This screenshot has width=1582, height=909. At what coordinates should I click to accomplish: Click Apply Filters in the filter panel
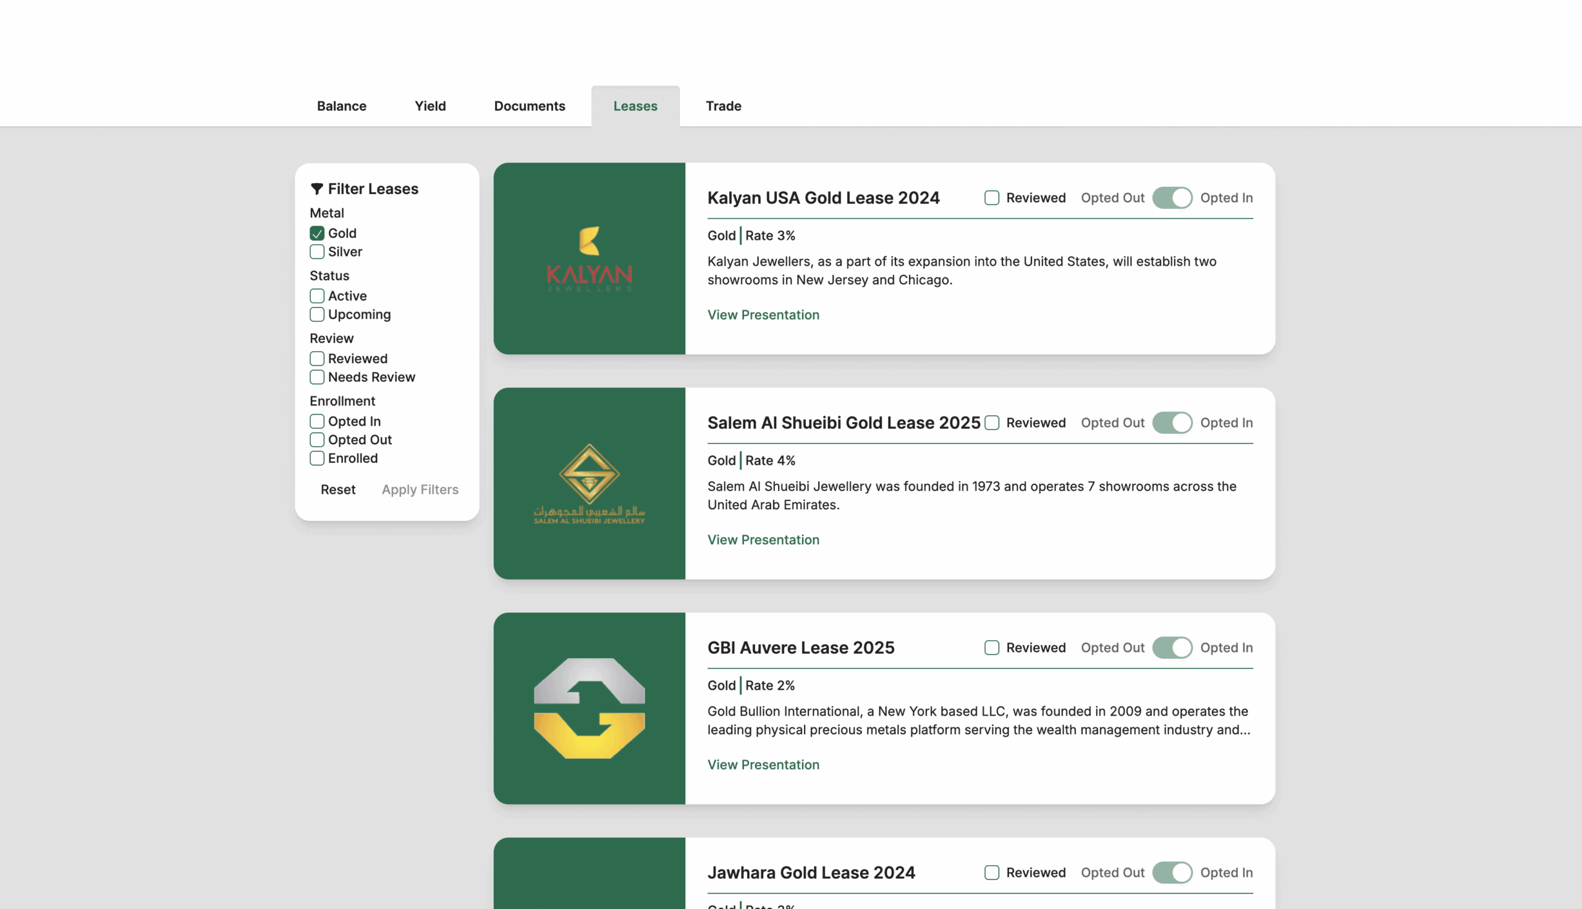(x=420, y=489)
